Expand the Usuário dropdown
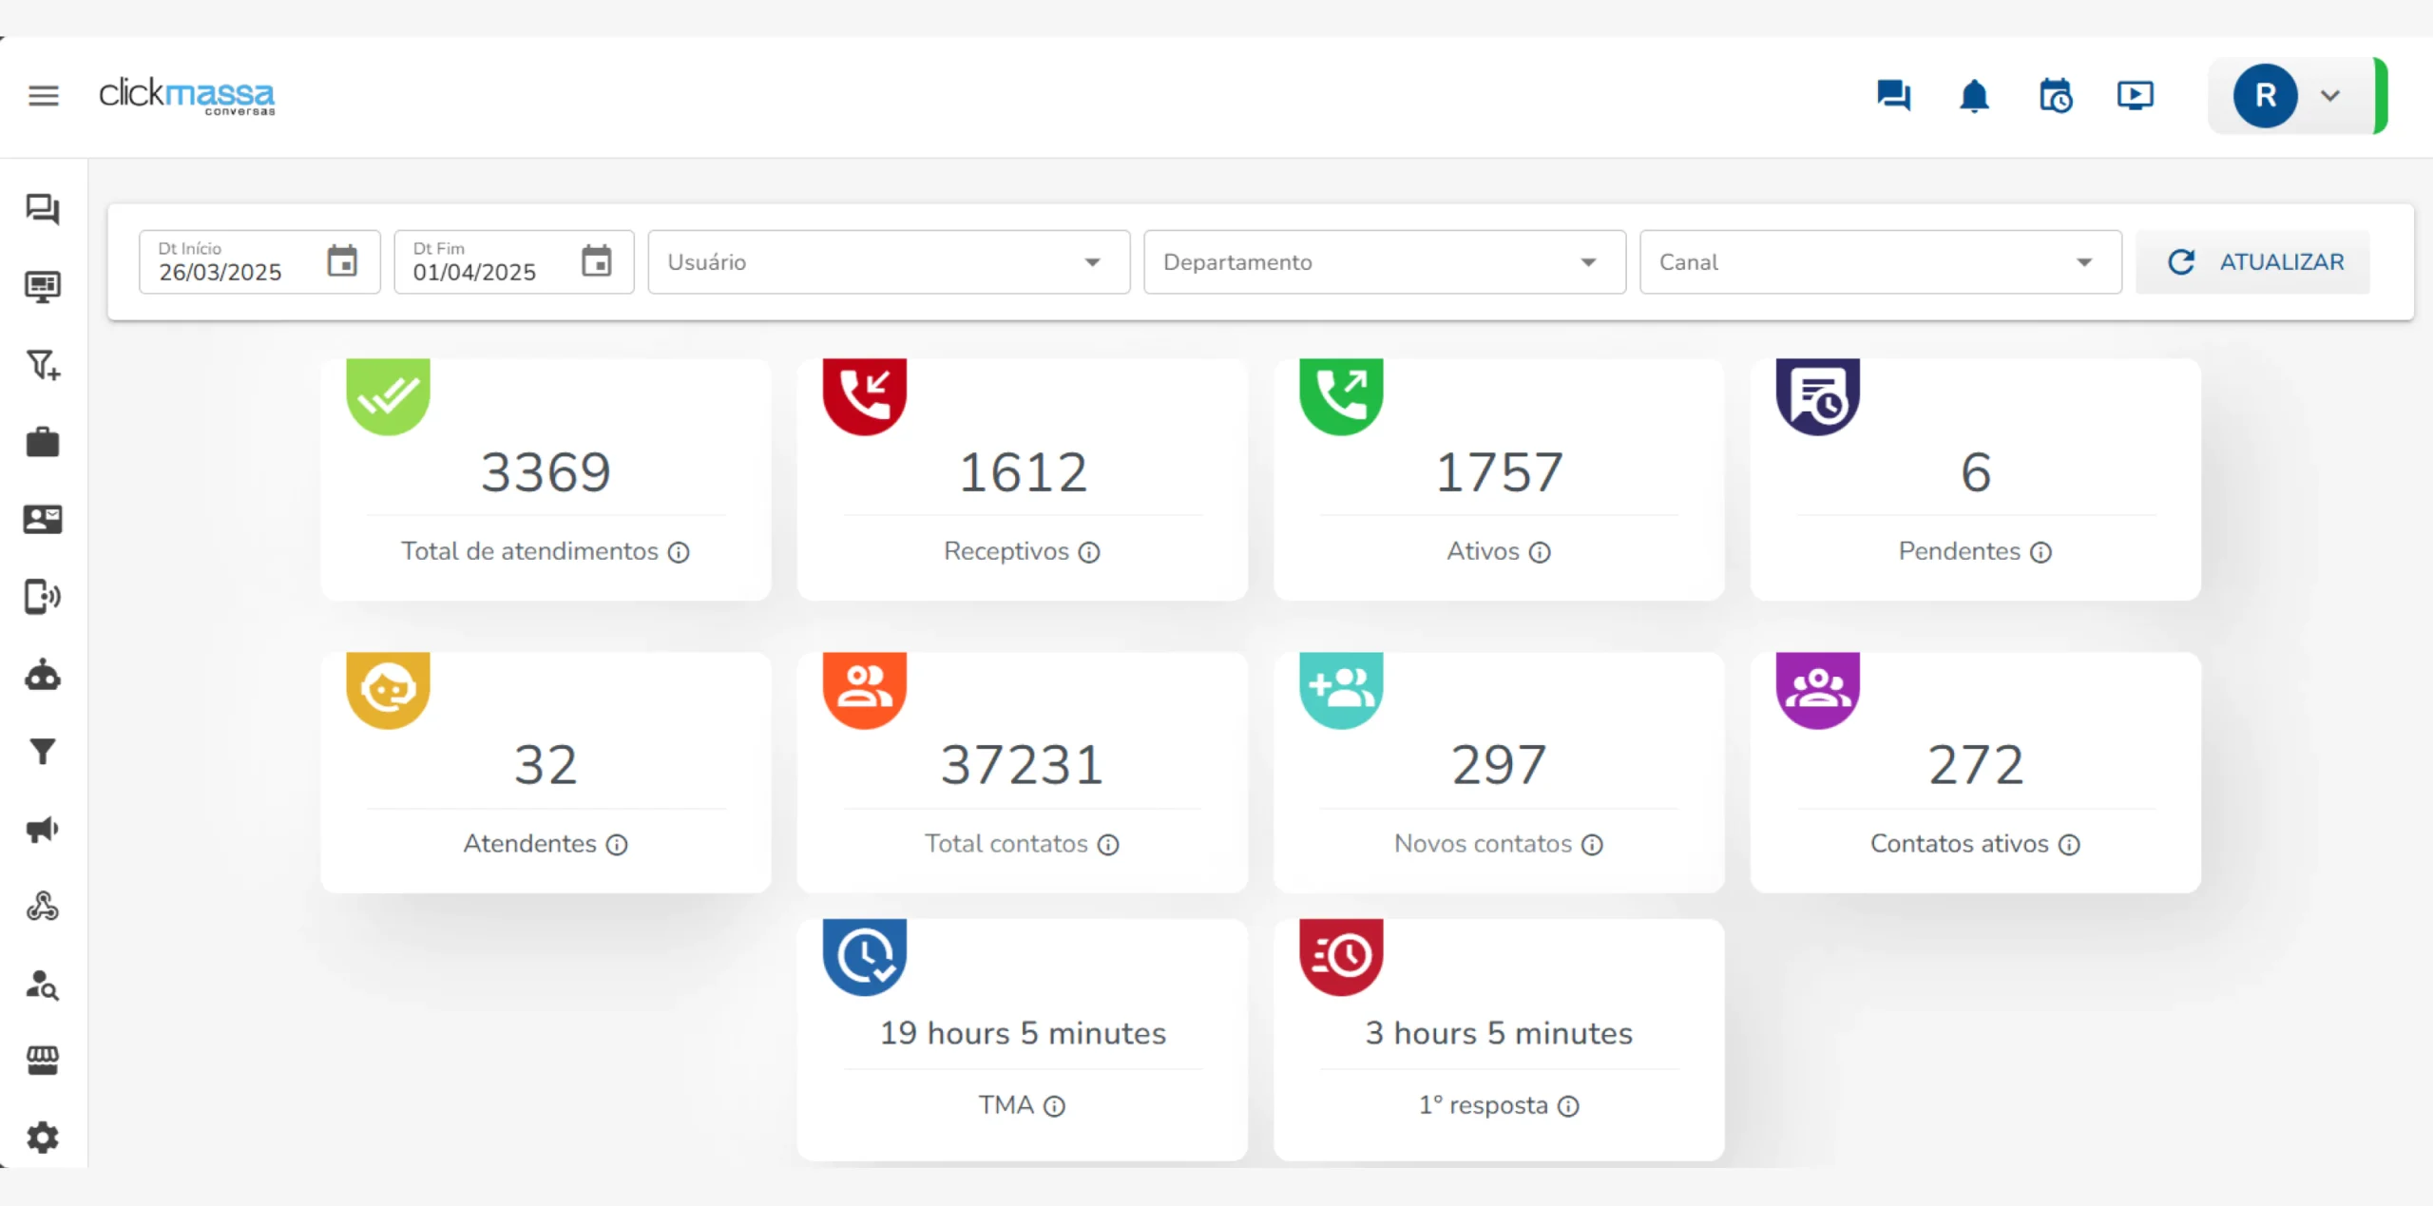 (888, 262)
